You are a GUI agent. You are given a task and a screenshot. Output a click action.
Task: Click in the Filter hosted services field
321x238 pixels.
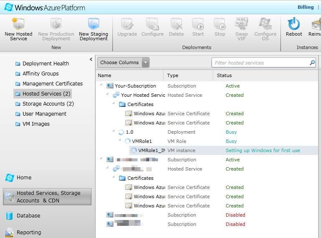pyautogui.click(x=259, y=63)
